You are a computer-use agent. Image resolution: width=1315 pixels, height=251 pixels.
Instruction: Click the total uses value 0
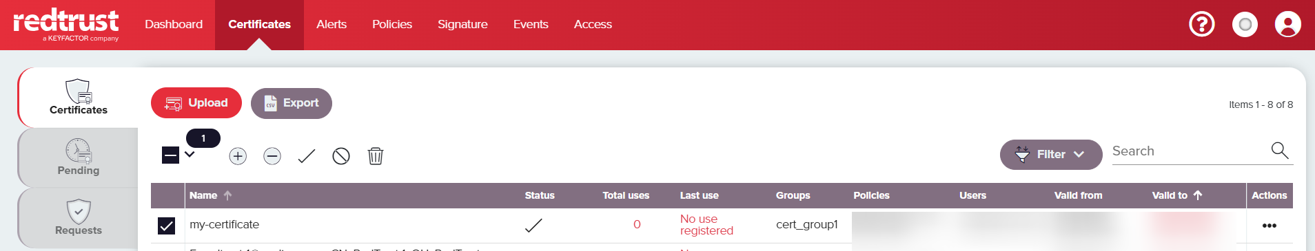[637, 225]
